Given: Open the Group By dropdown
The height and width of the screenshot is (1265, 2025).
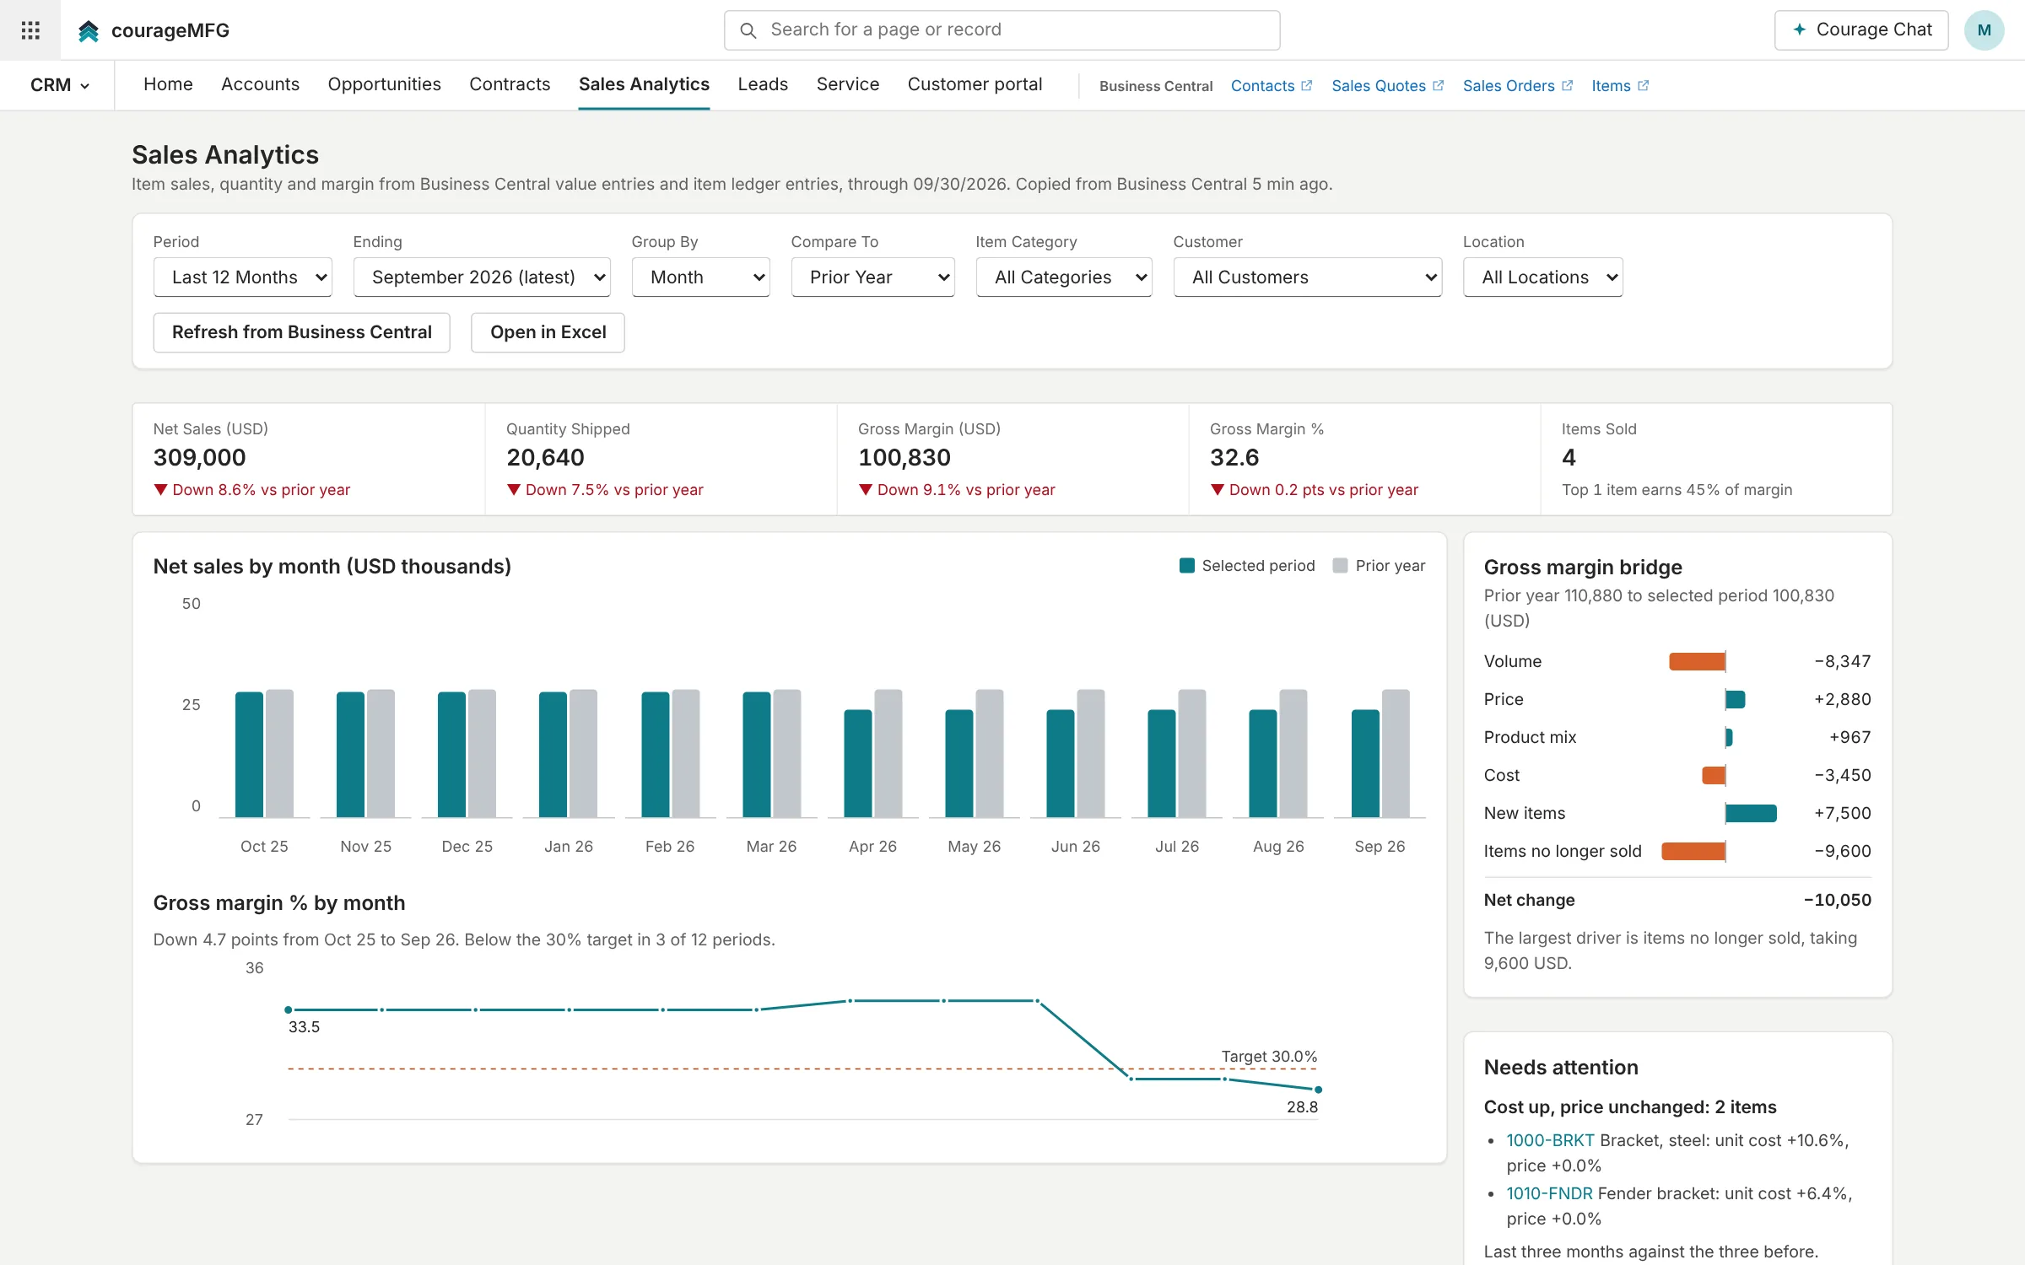Looking at the screenshot, I should (701, 277).
